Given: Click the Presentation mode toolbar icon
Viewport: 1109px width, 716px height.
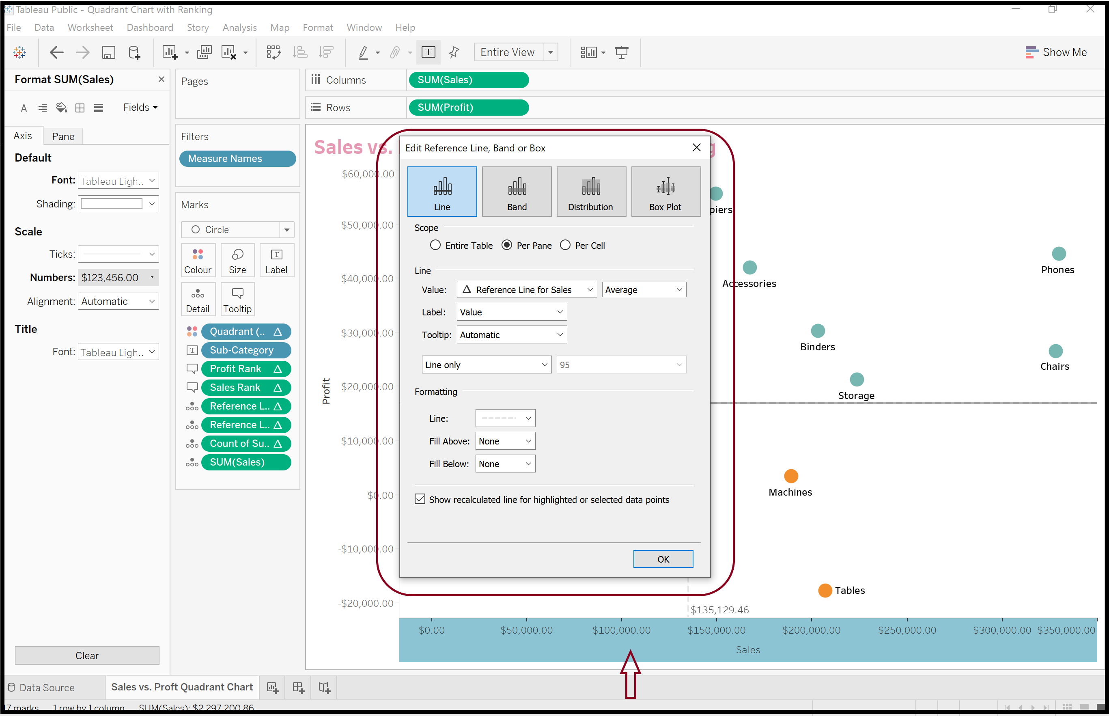Looking at the screenshot, I should tap(621, 52).
